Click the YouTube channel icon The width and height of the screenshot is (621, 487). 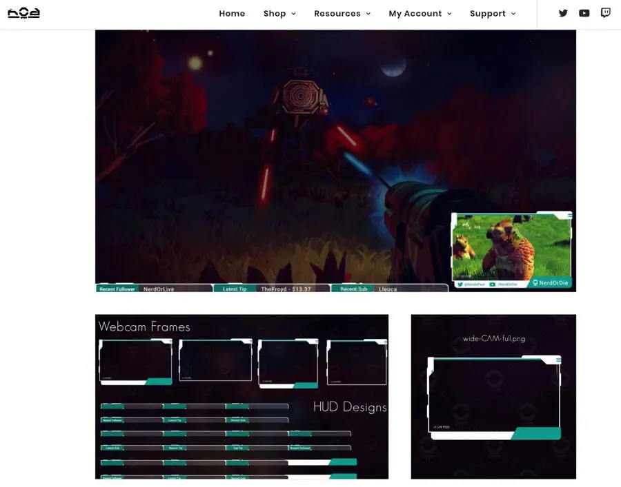tap(584, 13)
